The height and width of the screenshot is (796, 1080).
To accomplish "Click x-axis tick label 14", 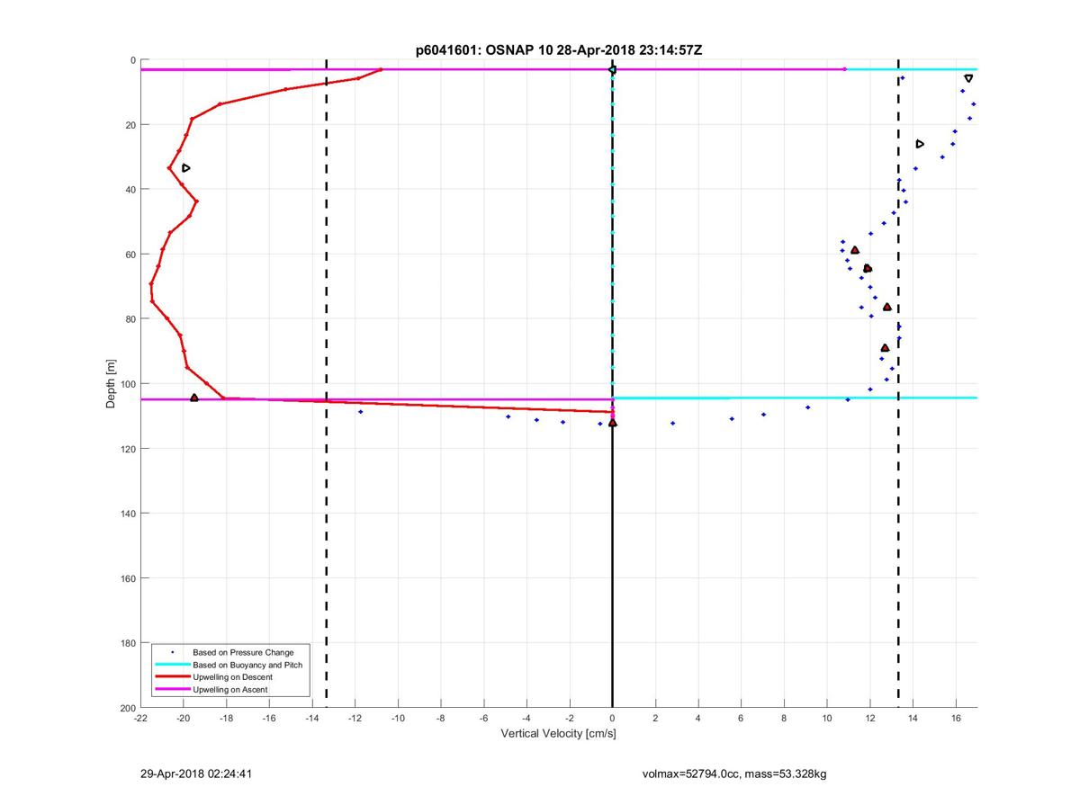I will point(913,719).
